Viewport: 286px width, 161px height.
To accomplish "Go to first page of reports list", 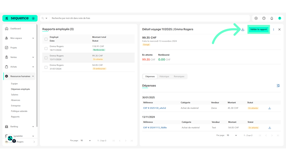I will (x=113, y=141).
